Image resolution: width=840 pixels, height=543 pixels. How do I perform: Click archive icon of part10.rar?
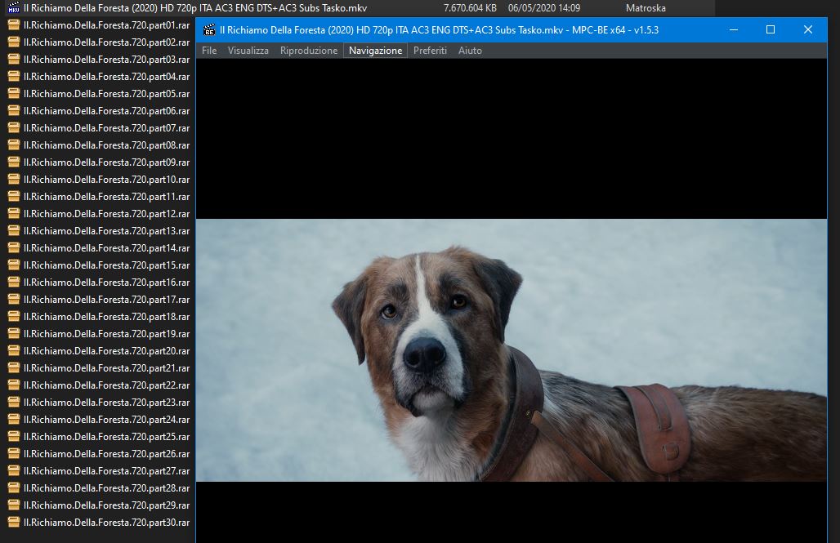[x=14, y=180]
